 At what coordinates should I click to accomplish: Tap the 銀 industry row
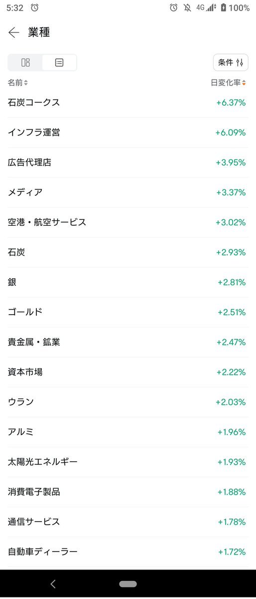(128, 282)
